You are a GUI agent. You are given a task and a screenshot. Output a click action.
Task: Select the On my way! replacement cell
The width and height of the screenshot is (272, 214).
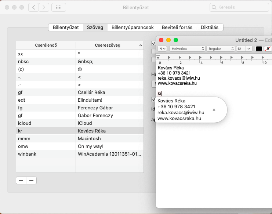click(x=110, y=146)
